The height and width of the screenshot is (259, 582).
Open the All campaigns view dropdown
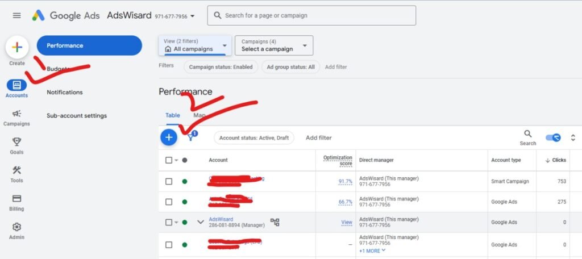195,45
